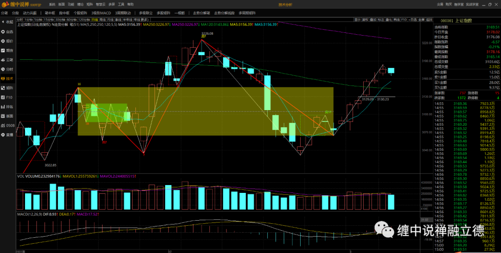
Task: Switch to 120分钟 period tab
Action: [x=84, y=20]
